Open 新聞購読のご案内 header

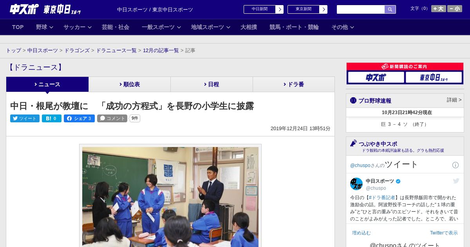[405, 67]
